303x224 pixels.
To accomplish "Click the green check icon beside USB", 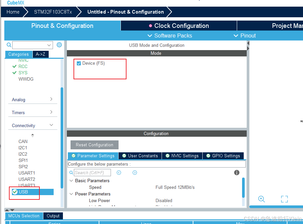I will tap(15, 192).
